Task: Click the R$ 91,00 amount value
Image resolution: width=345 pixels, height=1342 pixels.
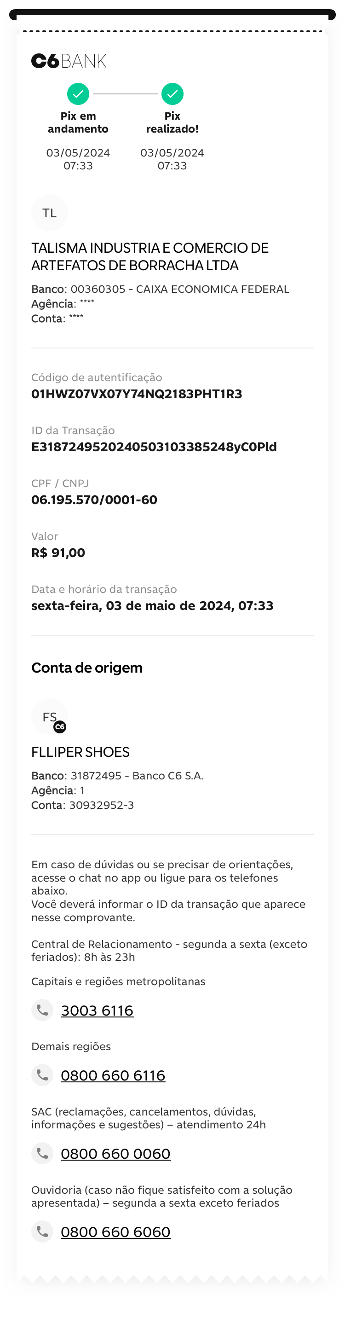Action: tap(58, 553)
